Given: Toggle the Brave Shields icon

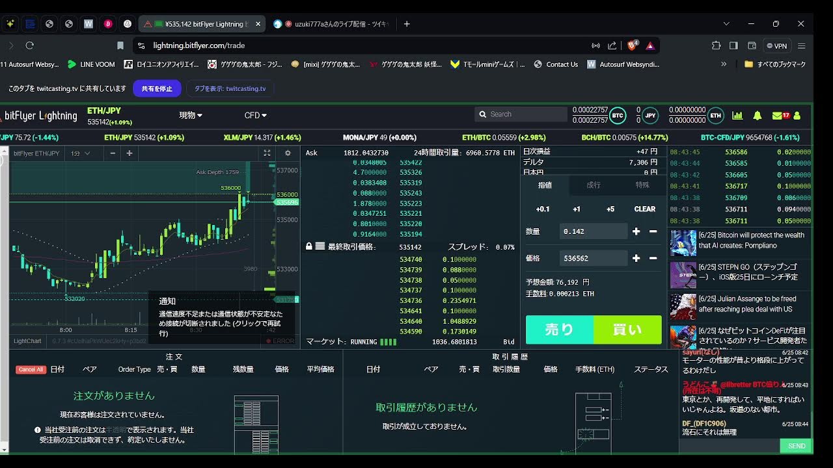Looking at the screenshot, I should tap(632, 45).
